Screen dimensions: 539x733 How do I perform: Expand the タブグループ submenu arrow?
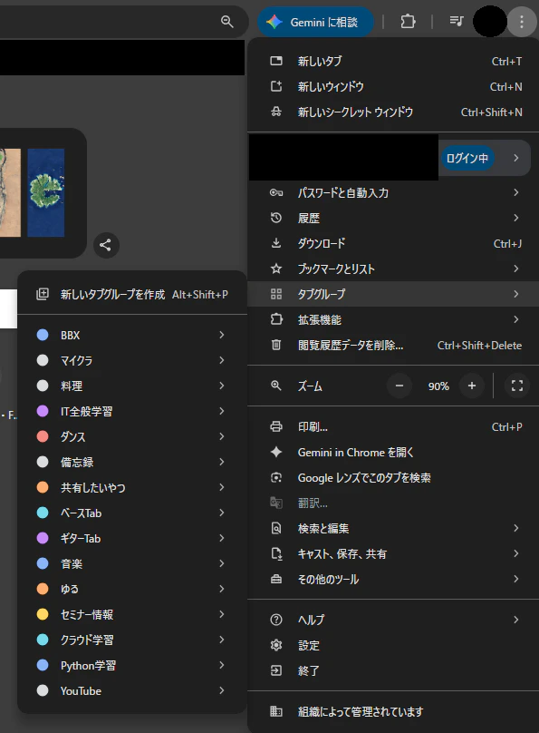click(516, 294)
